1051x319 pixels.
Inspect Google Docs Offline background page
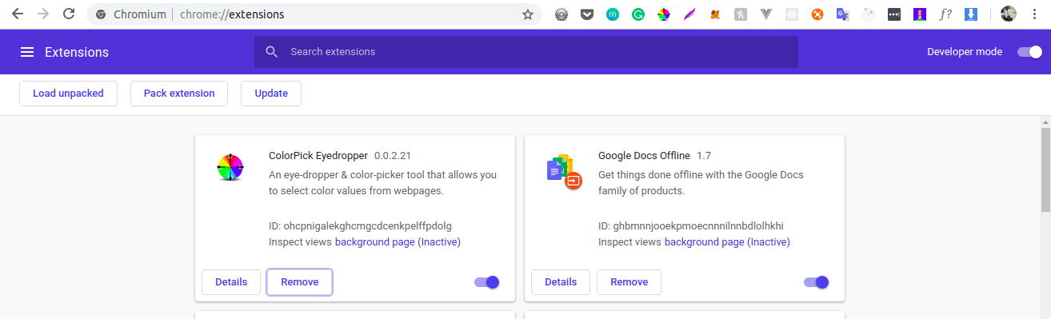tap(727, 241)
